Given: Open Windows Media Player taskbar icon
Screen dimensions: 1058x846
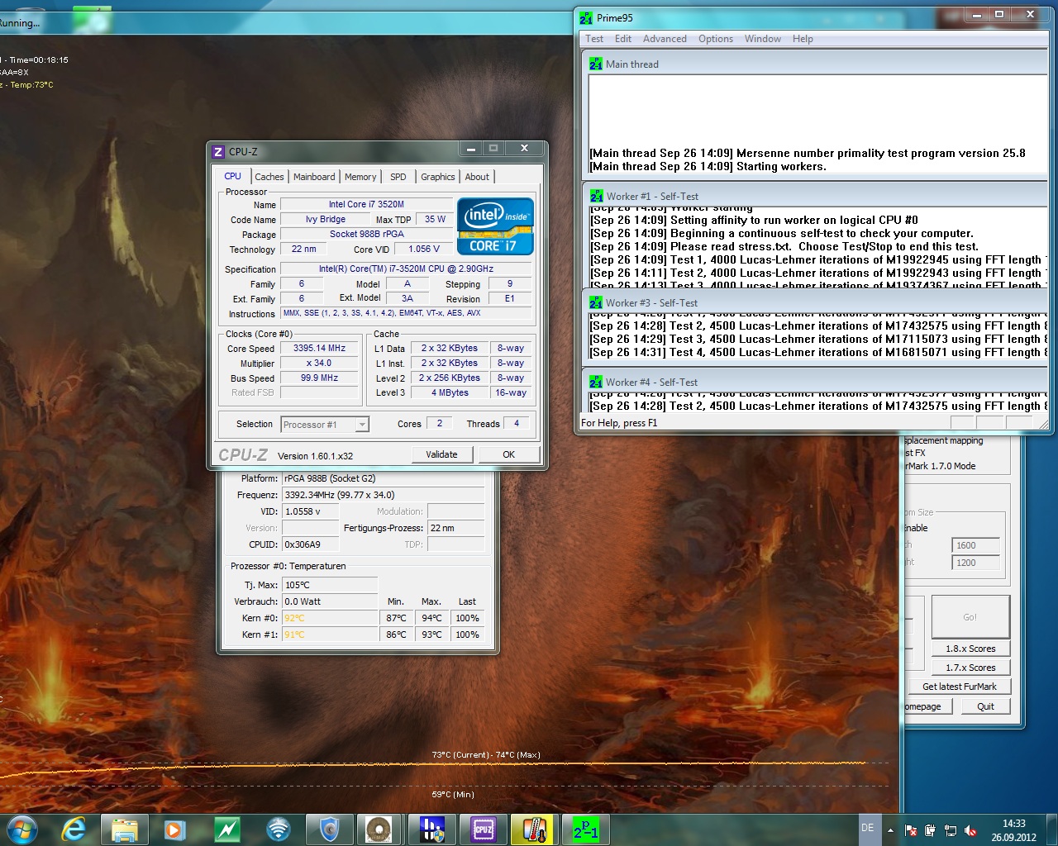Looking at the screenshot, I should click(175, 829).
